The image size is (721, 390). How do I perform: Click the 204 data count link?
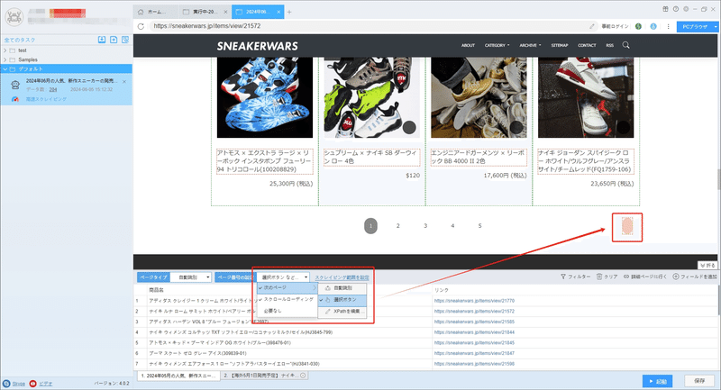coord(53,89)
